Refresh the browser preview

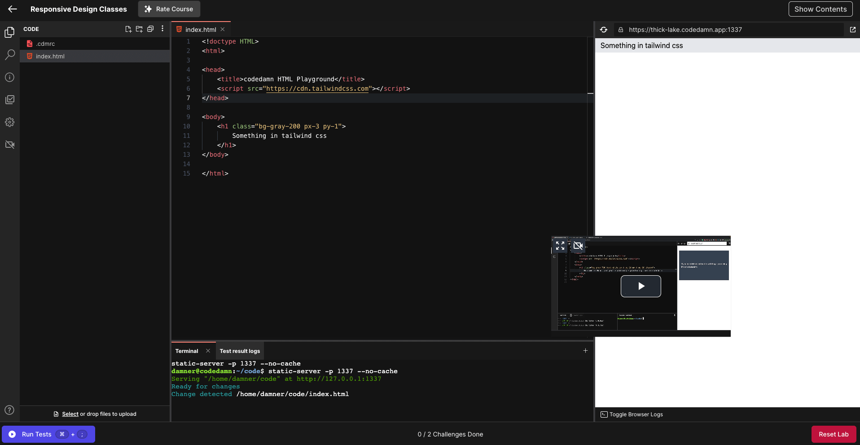pos(604,30)
